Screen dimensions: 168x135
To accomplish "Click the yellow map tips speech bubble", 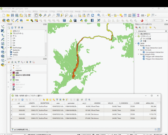I will (x=149, y=15).
